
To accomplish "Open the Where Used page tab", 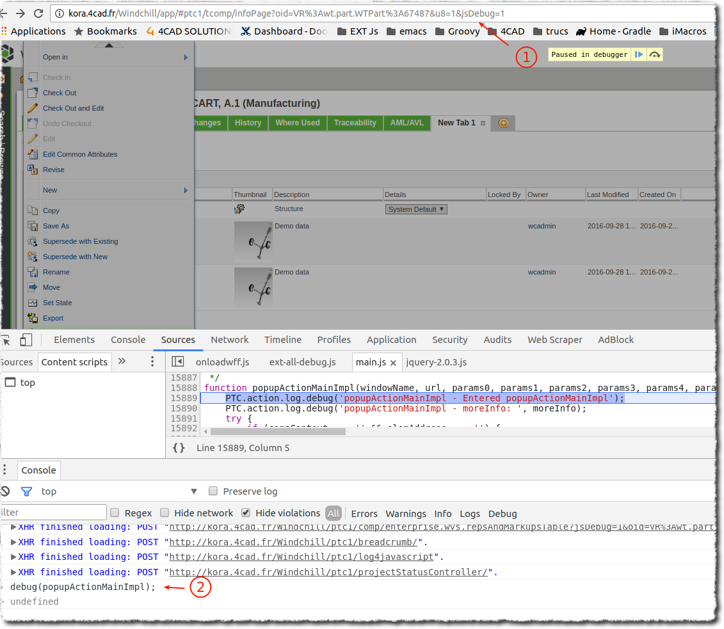I will (x=298, y=123).
